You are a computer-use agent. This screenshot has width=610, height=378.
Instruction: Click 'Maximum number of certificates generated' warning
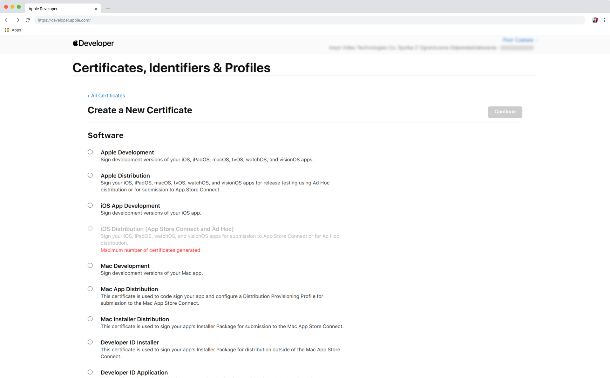pyautogui.click(x=150, y=250)
